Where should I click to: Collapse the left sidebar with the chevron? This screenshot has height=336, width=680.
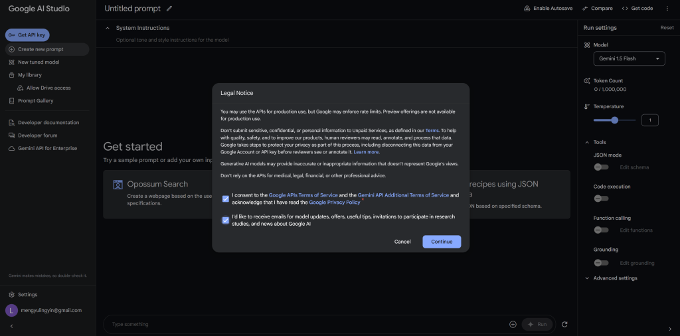pyautogui.click(x=12, y=326)
